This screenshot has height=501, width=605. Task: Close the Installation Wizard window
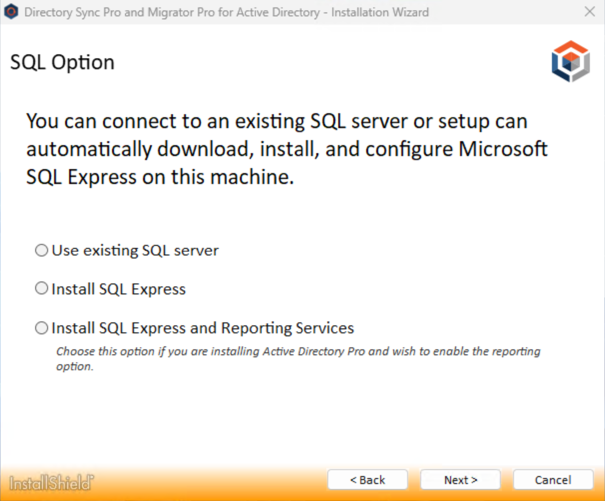click(x=589, y=12)
